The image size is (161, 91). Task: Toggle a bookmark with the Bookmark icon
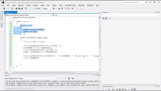(72, 8)
